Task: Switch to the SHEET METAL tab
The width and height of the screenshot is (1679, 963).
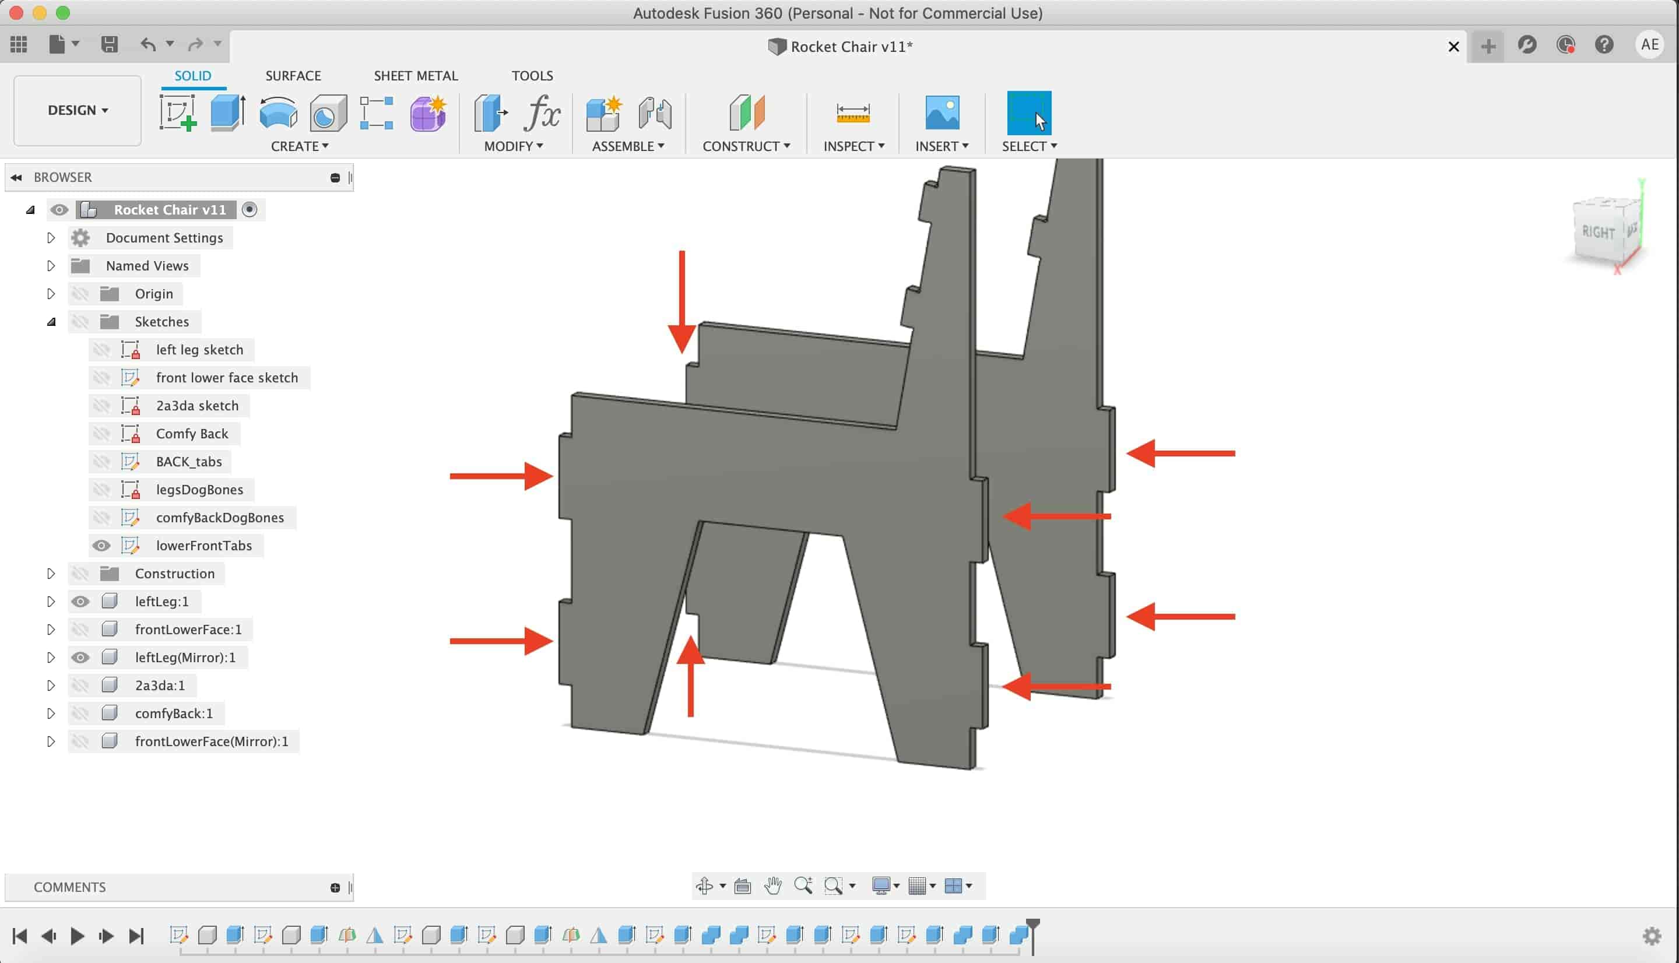Action: (415, 75)
